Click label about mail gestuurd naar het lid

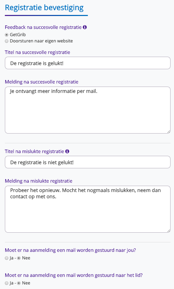point(74,275)
